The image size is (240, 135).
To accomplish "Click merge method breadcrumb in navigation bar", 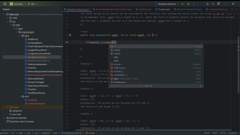I will pos(90,133).
